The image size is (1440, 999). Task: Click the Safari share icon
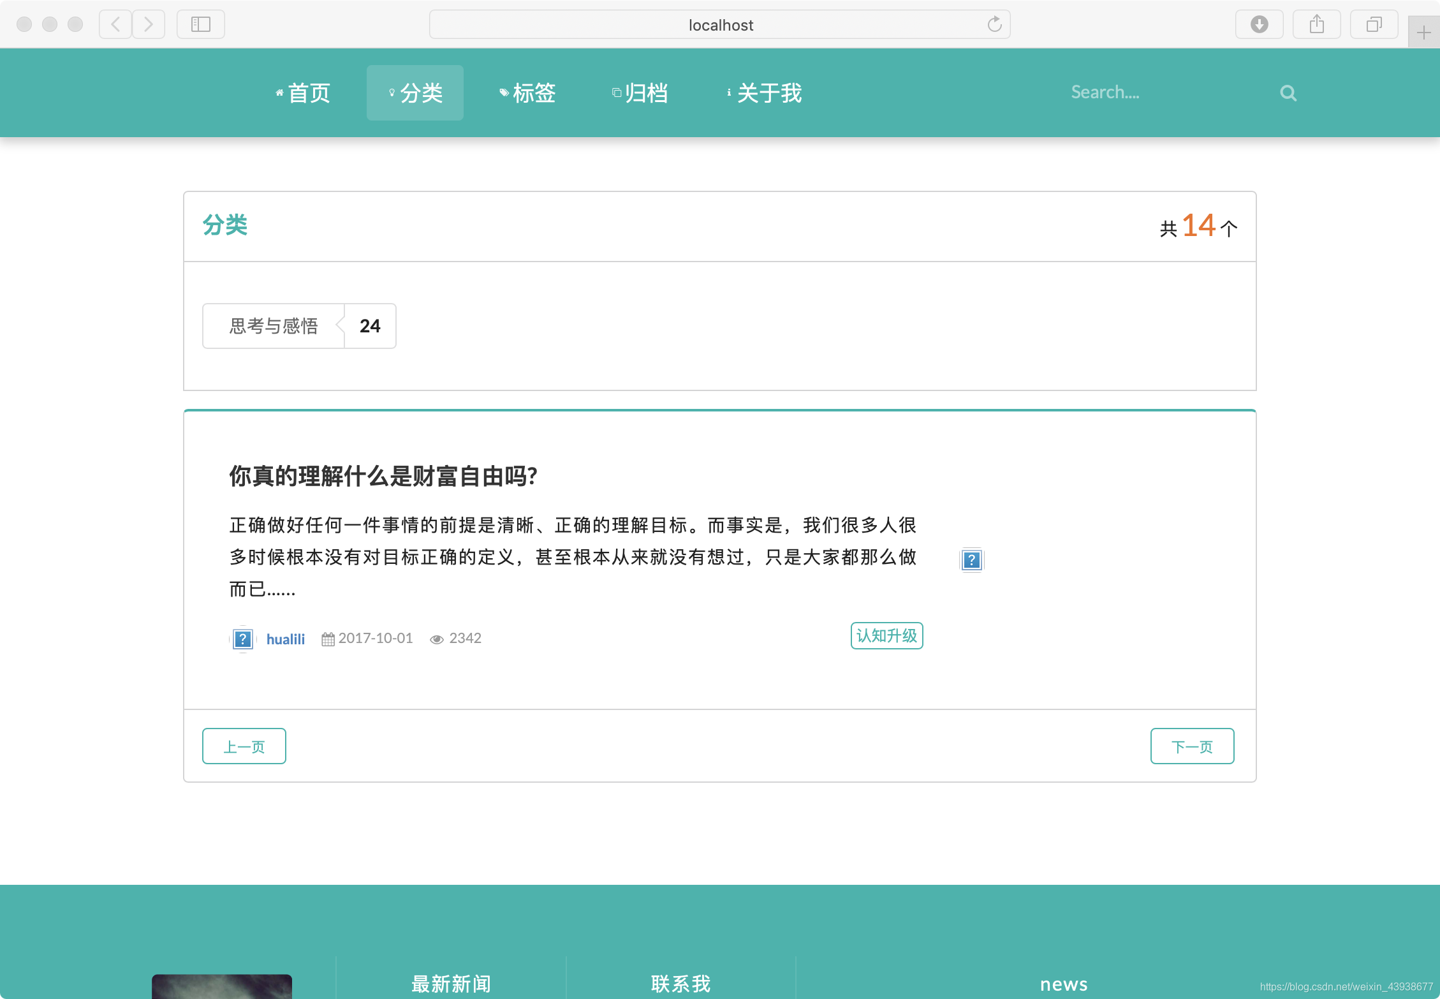click(1316, 24)
